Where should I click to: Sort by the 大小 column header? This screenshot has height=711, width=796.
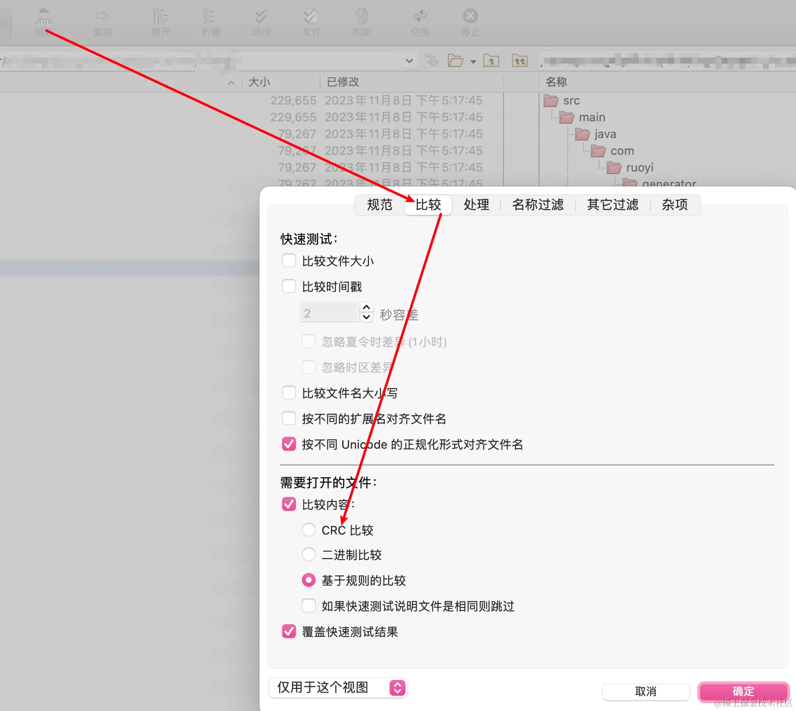[x=281, y=82]
